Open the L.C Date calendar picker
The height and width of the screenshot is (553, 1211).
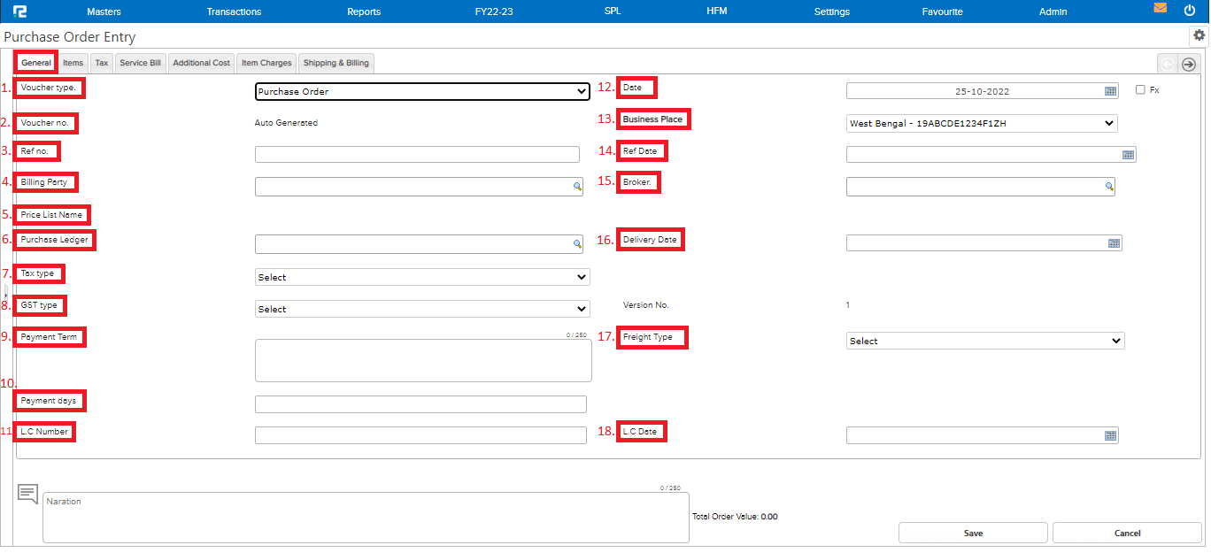pos(1110,435)
